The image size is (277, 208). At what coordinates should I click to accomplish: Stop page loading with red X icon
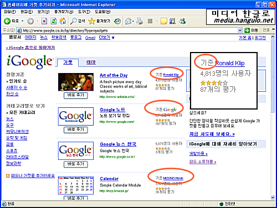point(44,21)
